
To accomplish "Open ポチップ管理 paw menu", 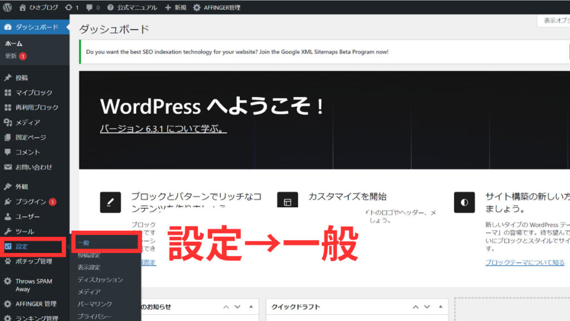I will click(x=35, y=261).
